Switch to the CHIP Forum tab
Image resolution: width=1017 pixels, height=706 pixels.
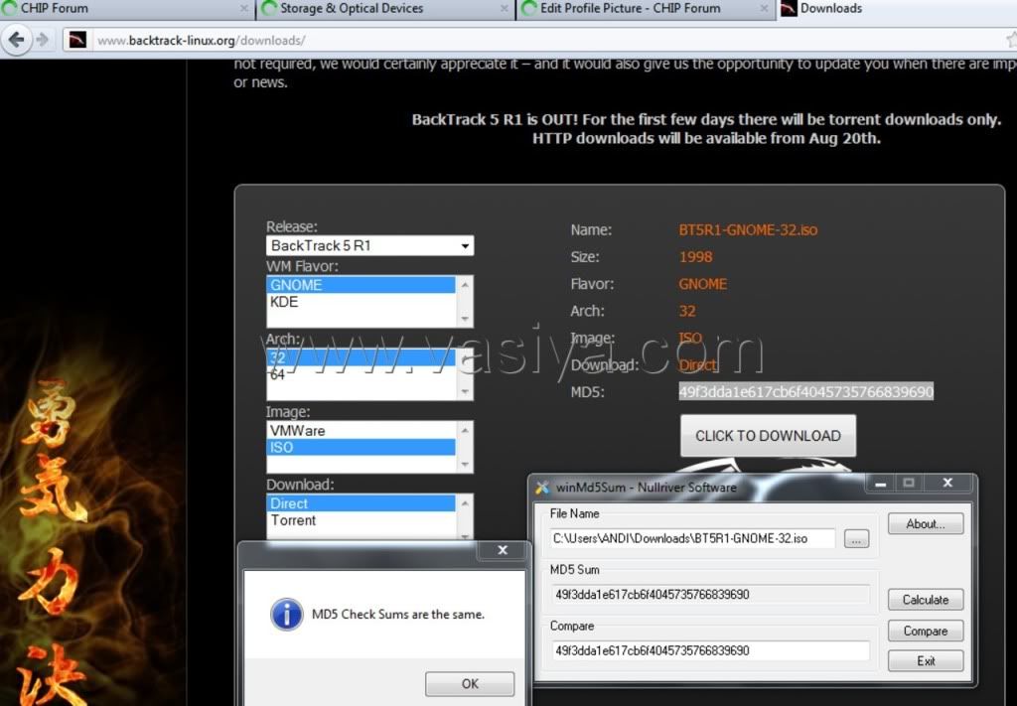(126, 9)
